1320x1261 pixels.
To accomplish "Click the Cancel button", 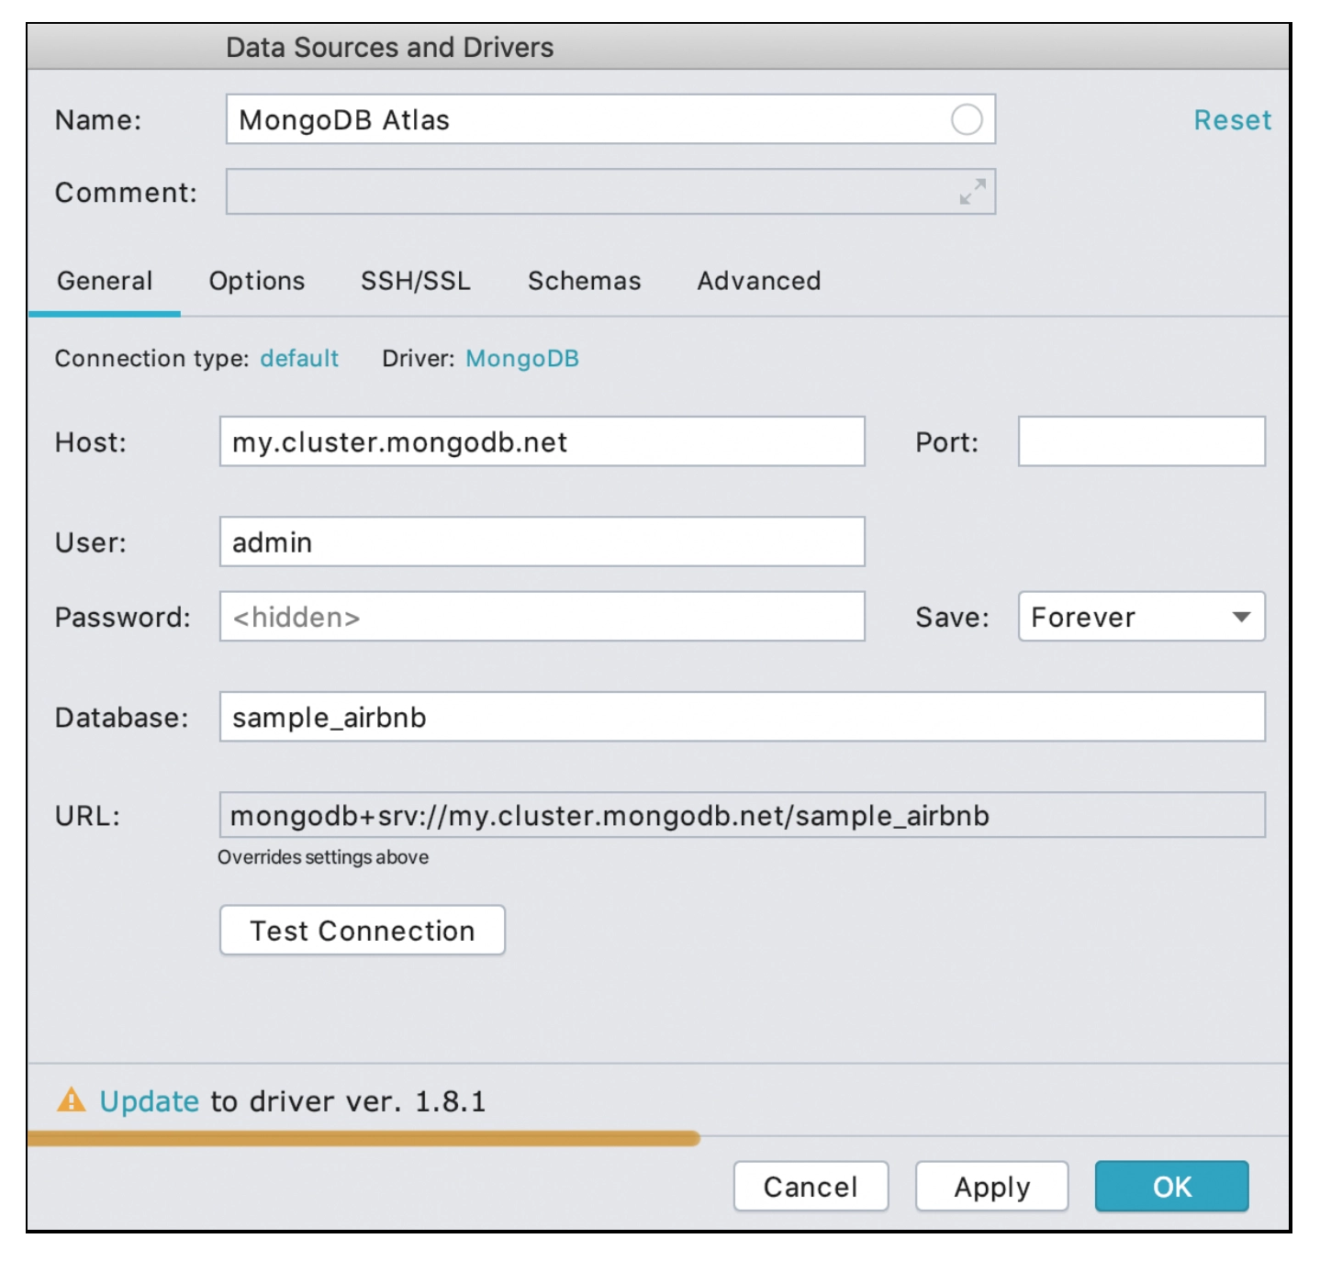I will (x=811, y=1187).
